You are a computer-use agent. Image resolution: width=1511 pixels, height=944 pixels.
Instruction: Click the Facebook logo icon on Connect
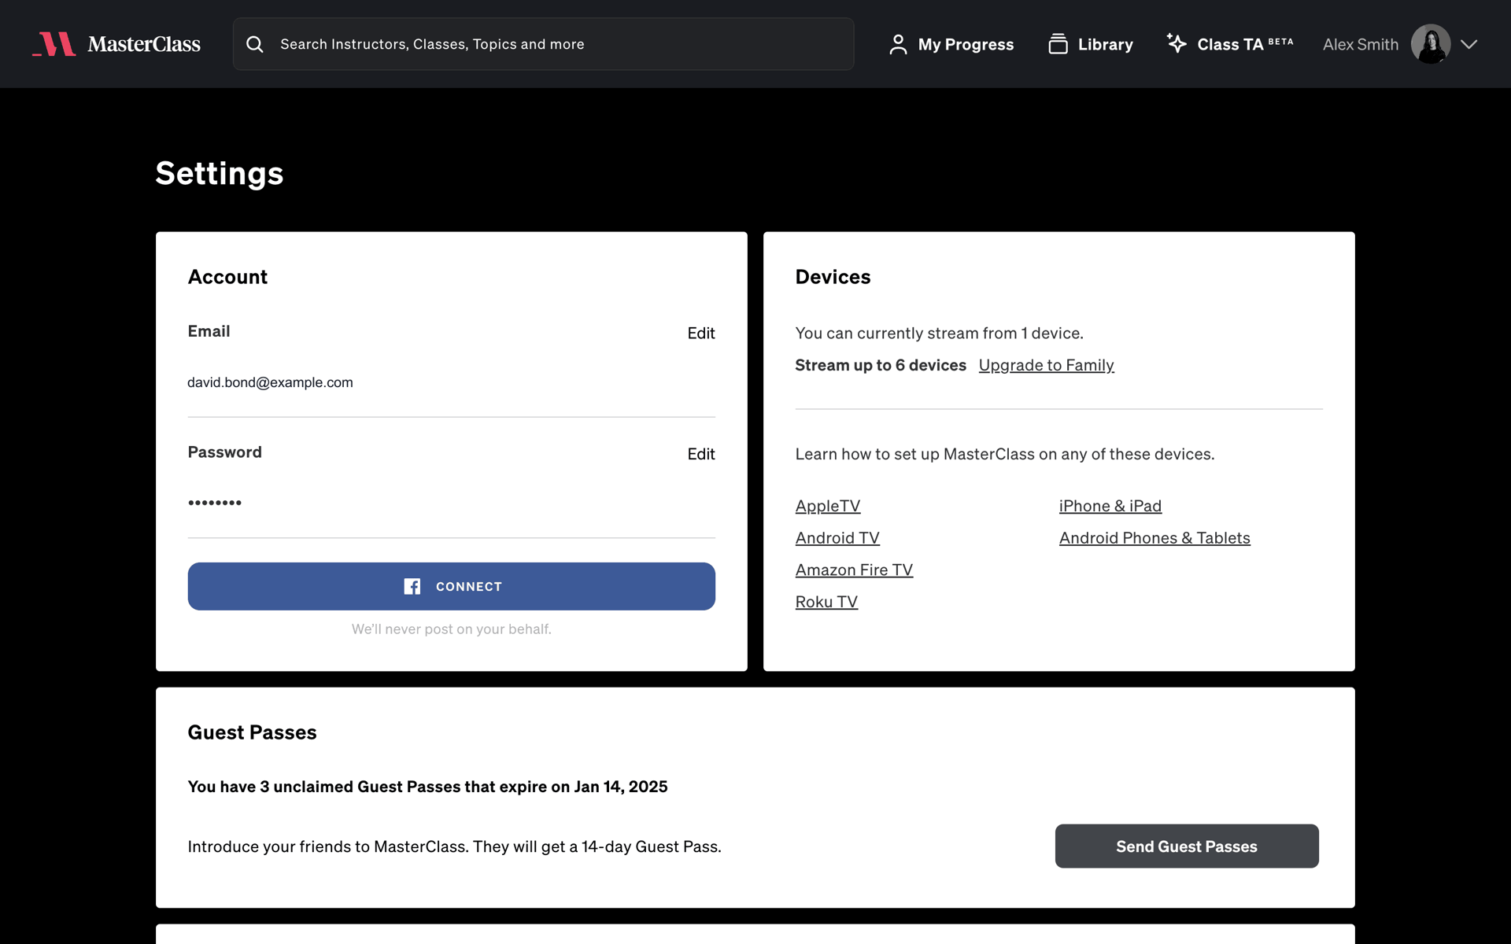412,586
